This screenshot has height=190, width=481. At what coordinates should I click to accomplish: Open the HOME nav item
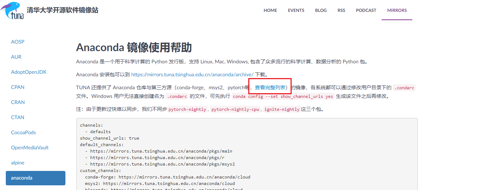[270, 10]
